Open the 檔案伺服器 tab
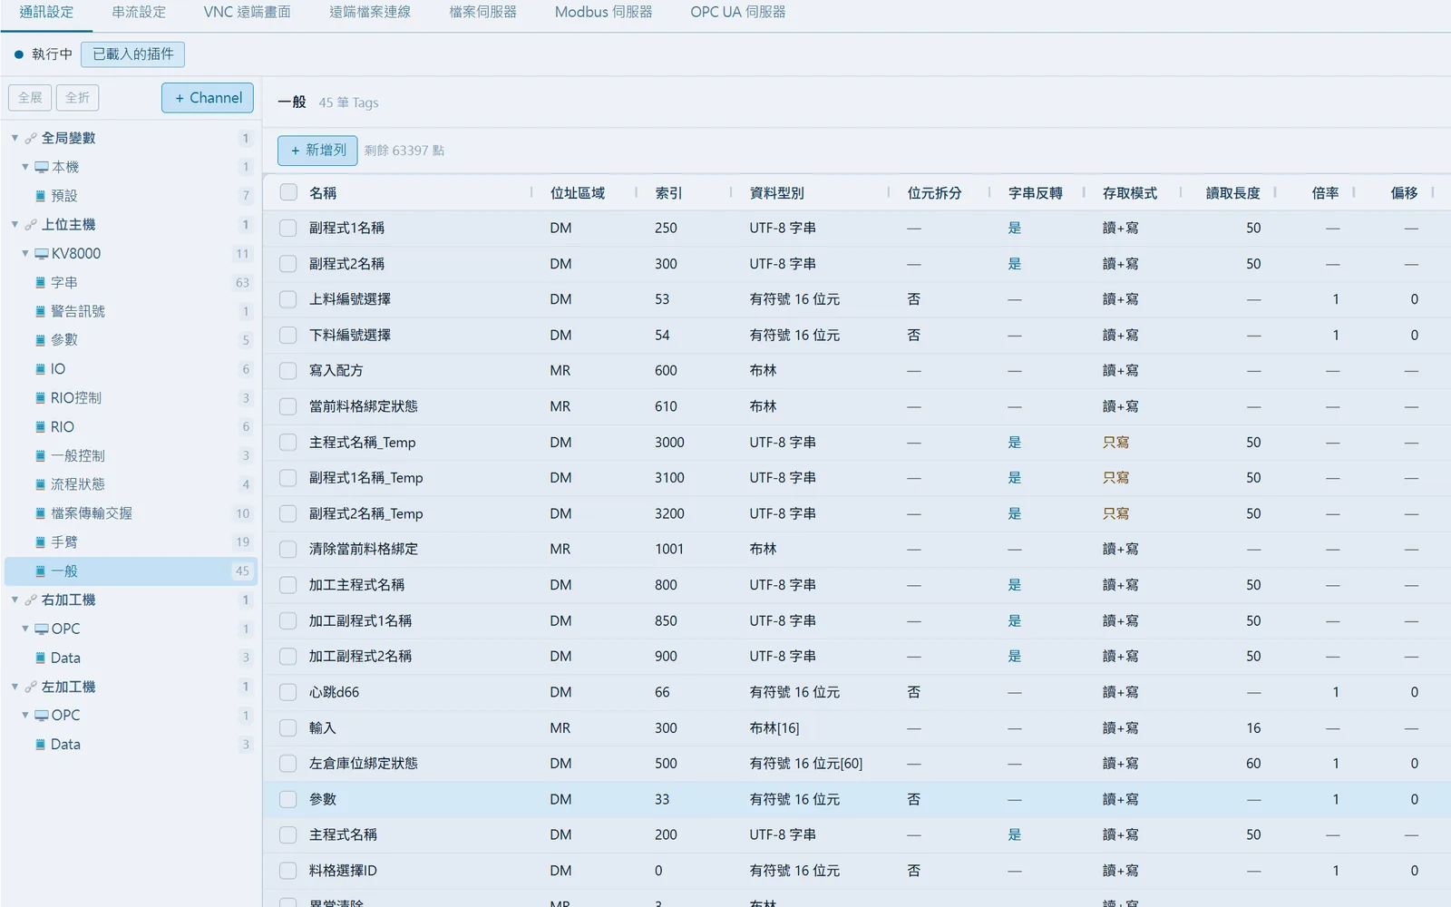The image size is (1451, 907). (x=482, y=13)
